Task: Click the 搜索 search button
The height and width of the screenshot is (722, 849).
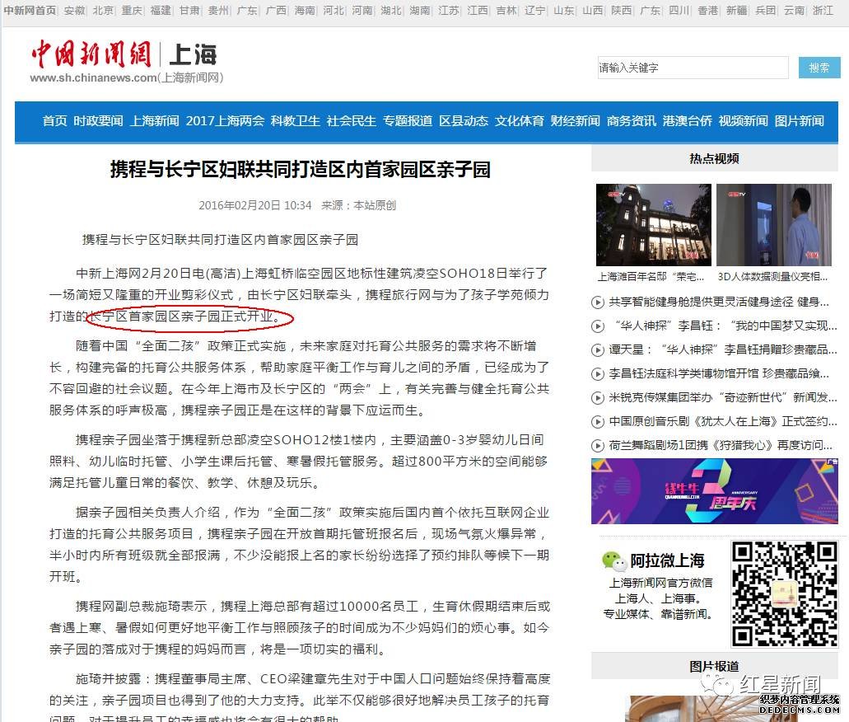Action: pos(819,68)
